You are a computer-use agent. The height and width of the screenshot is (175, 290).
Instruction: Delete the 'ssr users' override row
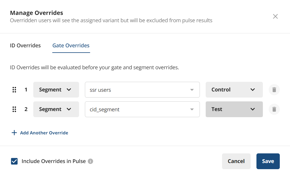coord(274,90)
